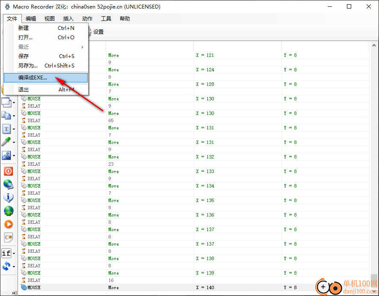Select cell 'X = 135'
379x296 pixels.
pos(205,200)
